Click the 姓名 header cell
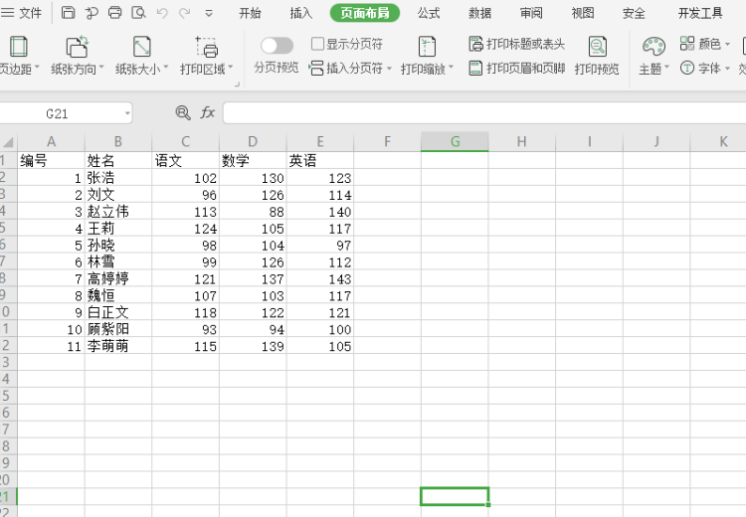This screenshot has height=517, width=746. click(118, 160)
